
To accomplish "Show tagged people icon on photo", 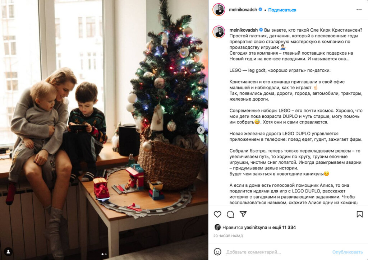I will [8, 252].
